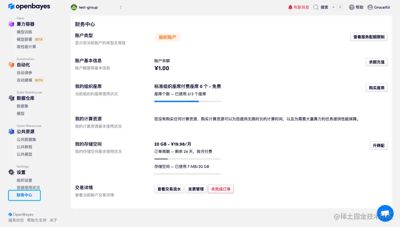Viewport: 400px width, 227px height.
Task: Click the 购买座席 purchase seats button
Action: 376,88
